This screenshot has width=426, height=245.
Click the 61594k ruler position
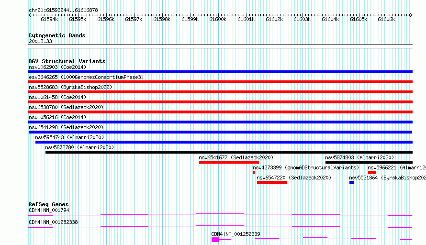coord(49,19)
